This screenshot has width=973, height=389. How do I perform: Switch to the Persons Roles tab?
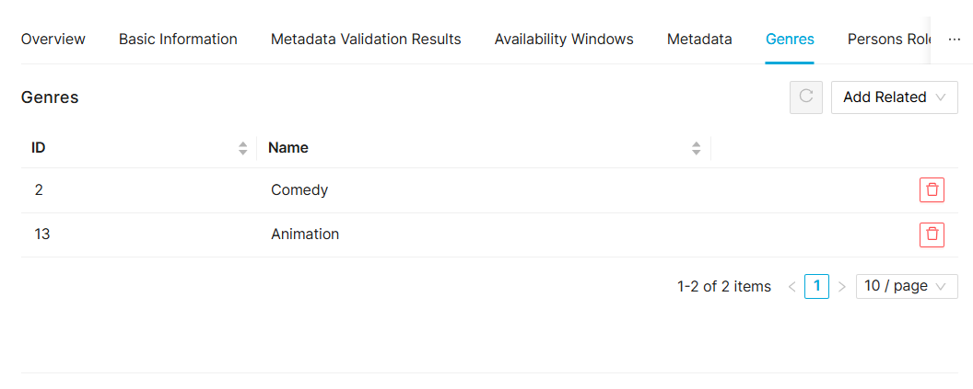coord(888,40)
